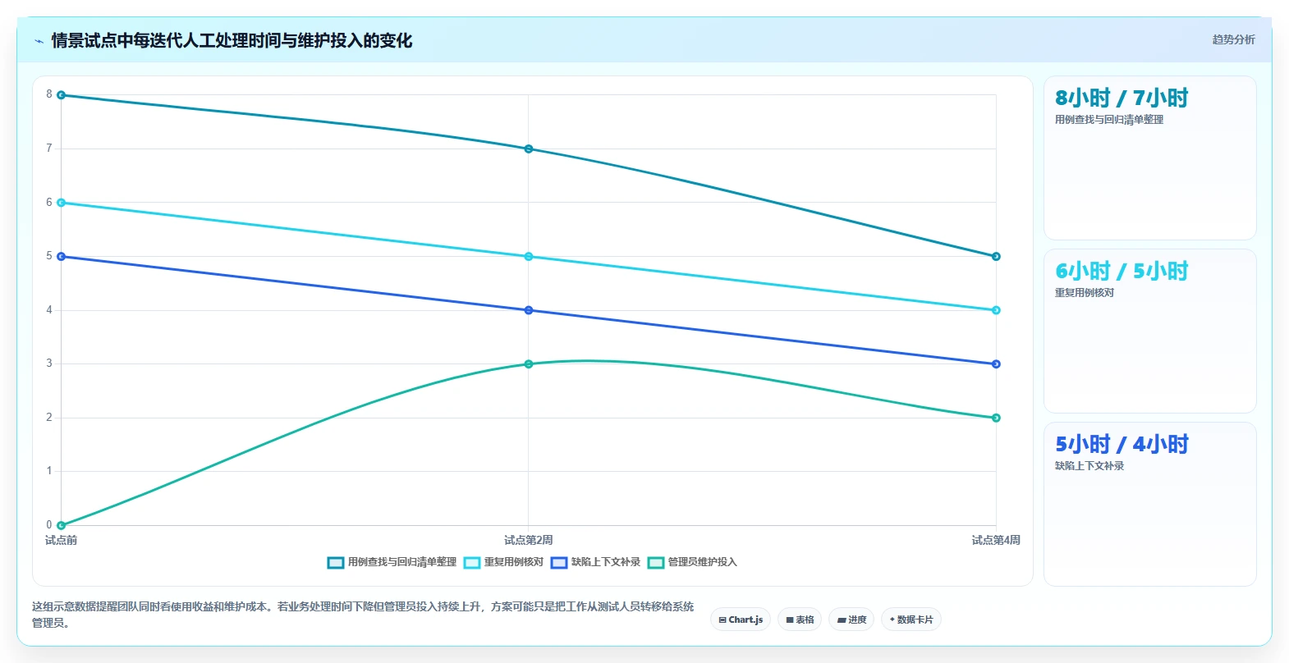1289x663 pixels.
Task: Click the chart title 情景试点中每迭代人工处理时间
Action: [232, 40]
